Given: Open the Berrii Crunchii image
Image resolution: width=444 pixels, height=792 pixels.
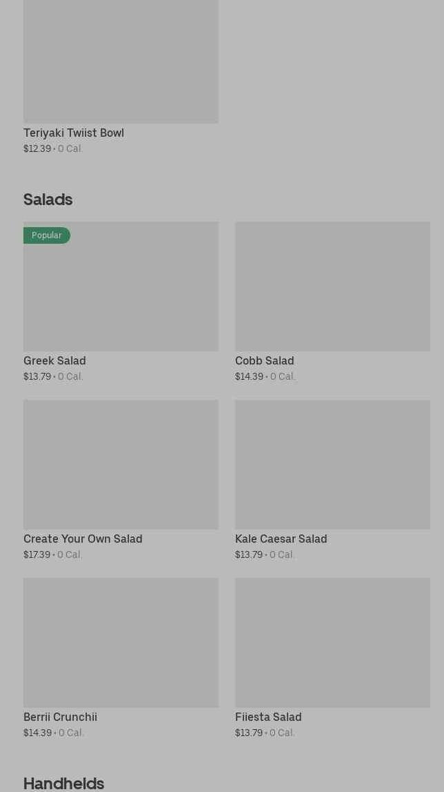Looking at the screenshot, I should pos(121,642).
